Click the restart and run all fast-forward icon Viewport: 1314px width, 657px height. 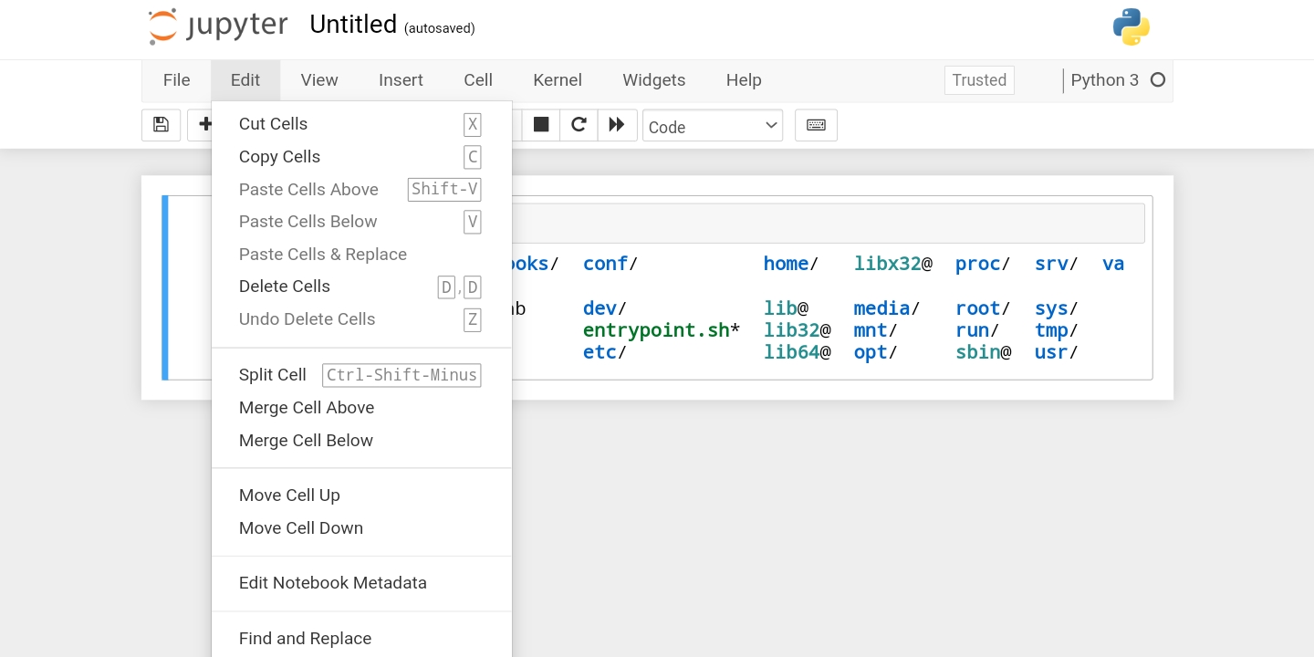tap(617, 125)
